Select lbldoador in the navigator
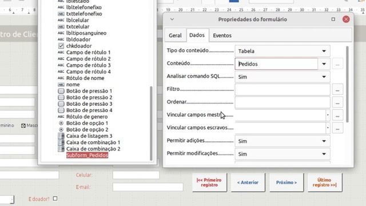The image size is (366, 206). click(74, 39)
